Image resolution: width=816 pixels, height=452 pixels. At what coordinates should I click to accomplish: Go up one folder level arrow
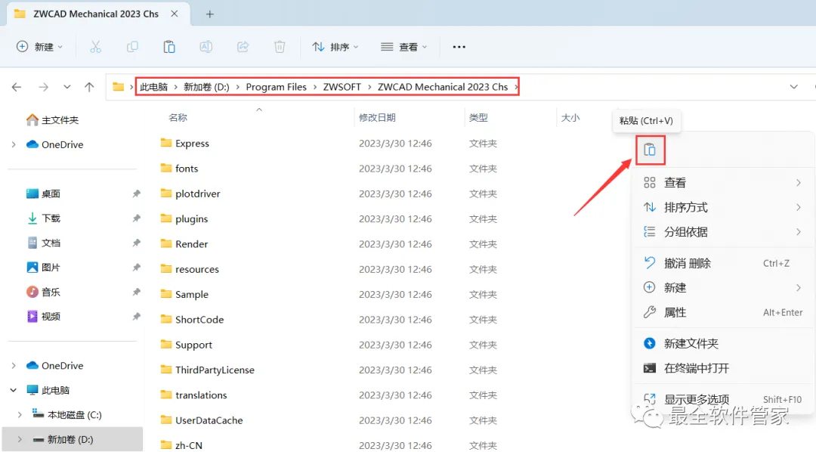point(89,87)
